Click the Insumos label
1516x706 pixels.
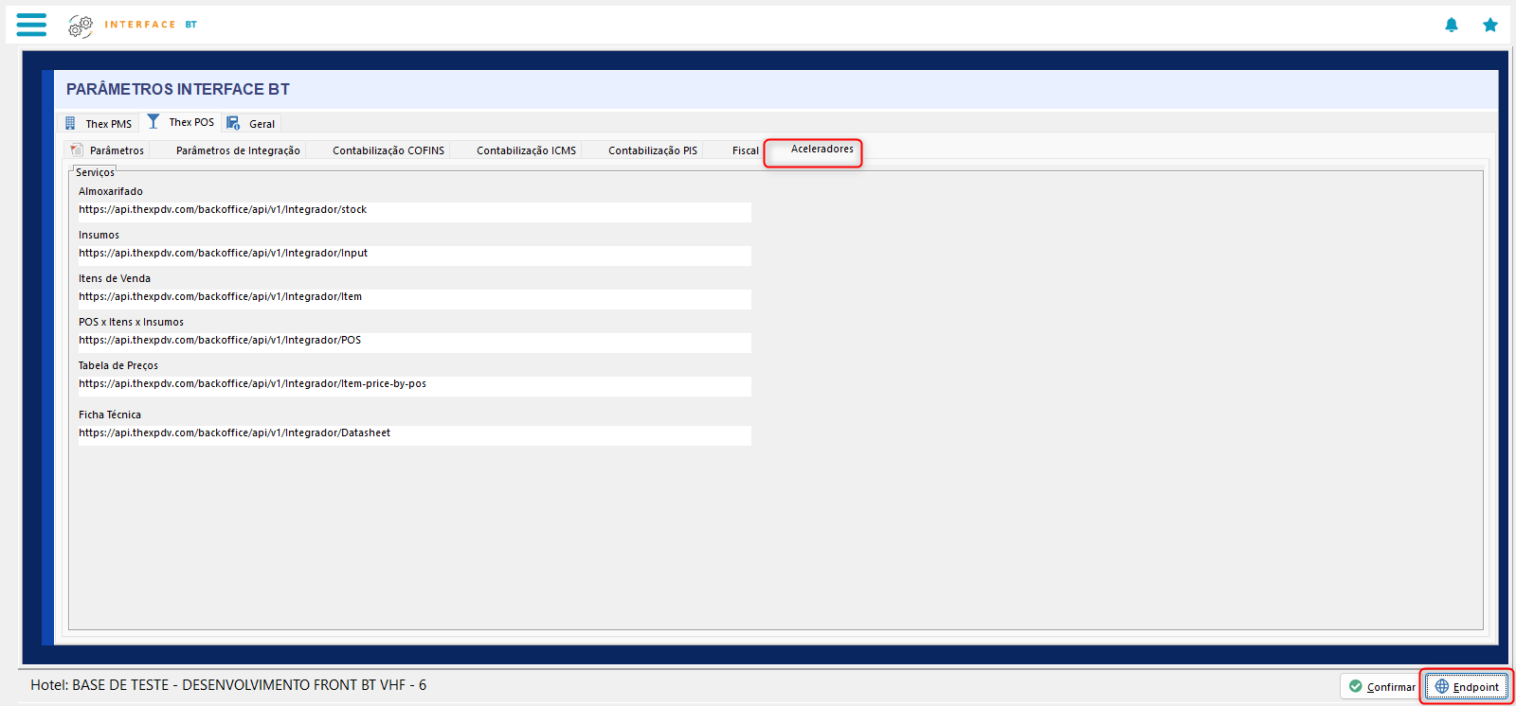(x=99, y=235)
